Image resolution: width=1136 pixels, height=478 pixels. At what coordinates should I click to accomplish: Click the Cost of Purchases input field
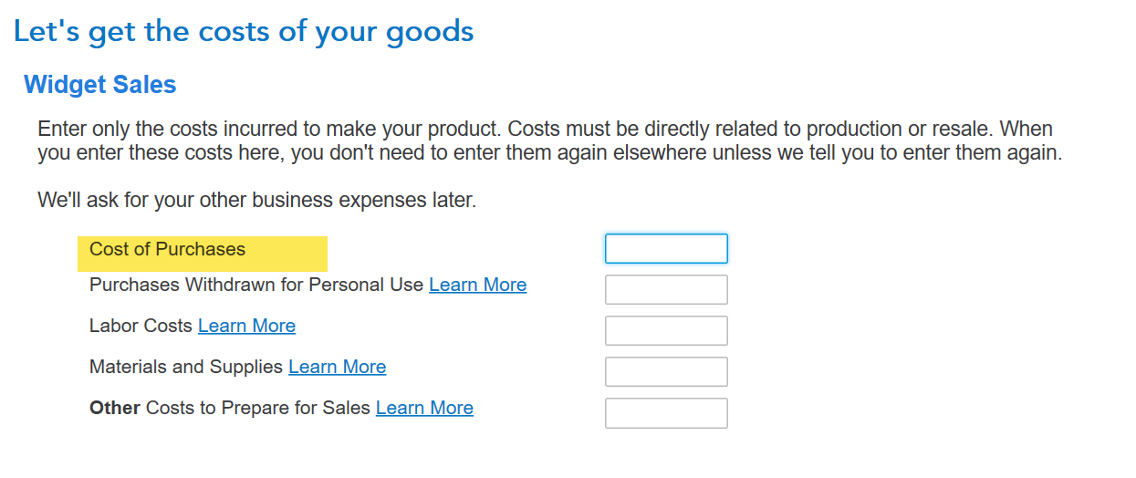666,249
